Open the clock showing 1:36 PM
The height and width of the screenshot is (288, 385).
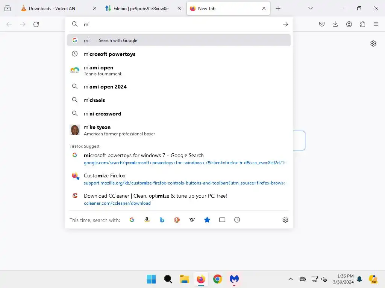(x=343, y=279)
